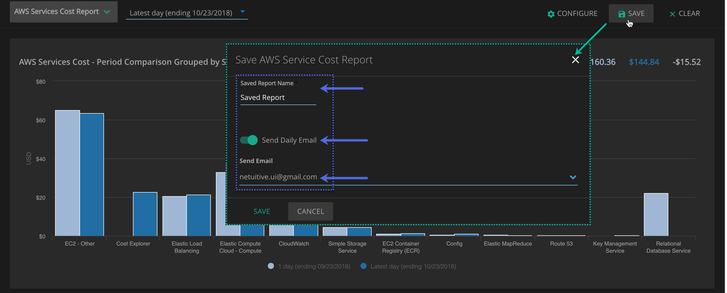Viewport: 727px width, 293px height.
Task: Click the Saved Report Name input field
Action: 278,97
